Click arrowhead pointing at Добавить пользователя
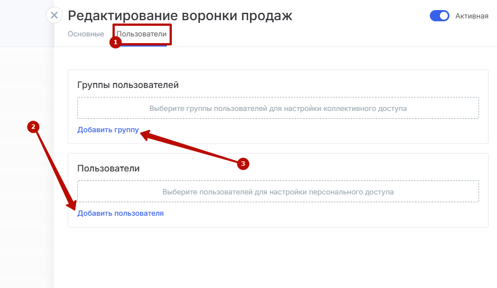 click(x=73, y=205)
